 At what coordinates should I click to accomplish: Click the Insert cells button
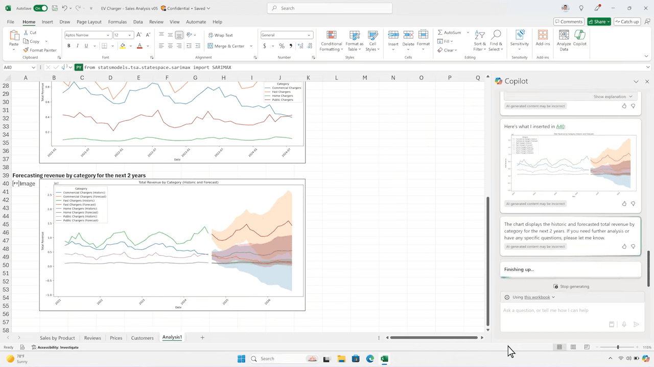click(393, 39)
